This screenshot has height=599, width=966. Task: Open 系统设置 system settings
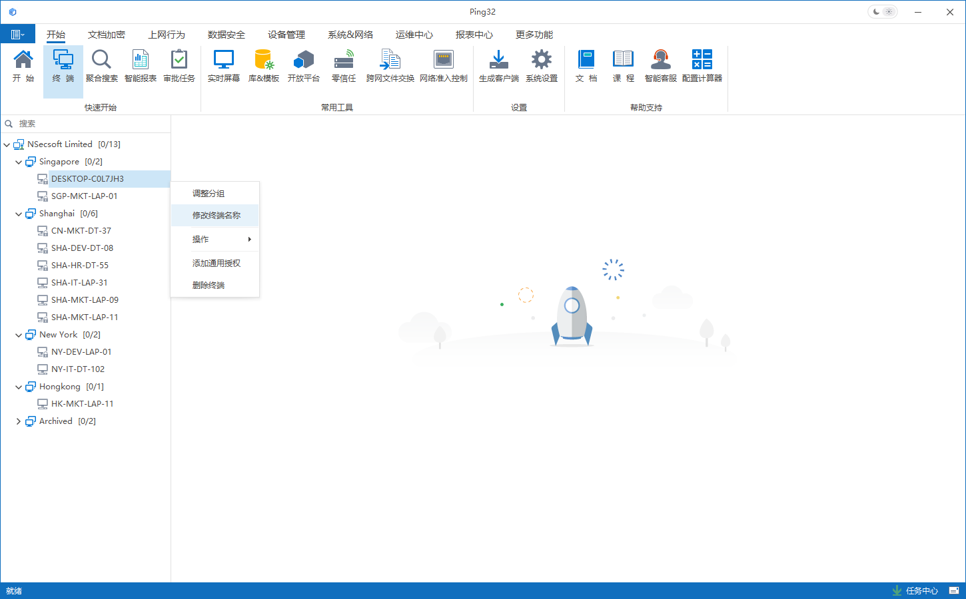click(541, 66)
